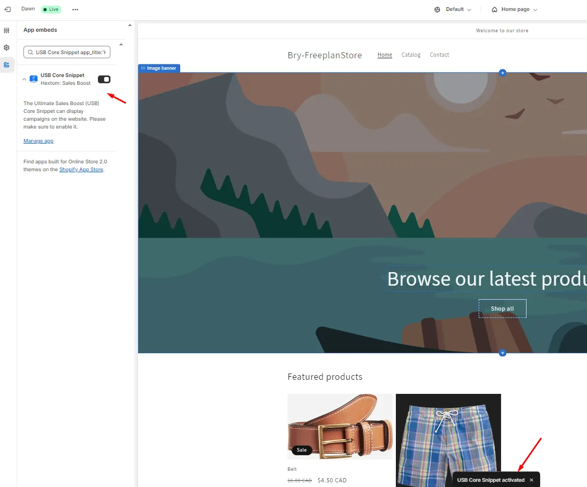
Task: Open the Sections panel icon
Action: tap(7, 30)
